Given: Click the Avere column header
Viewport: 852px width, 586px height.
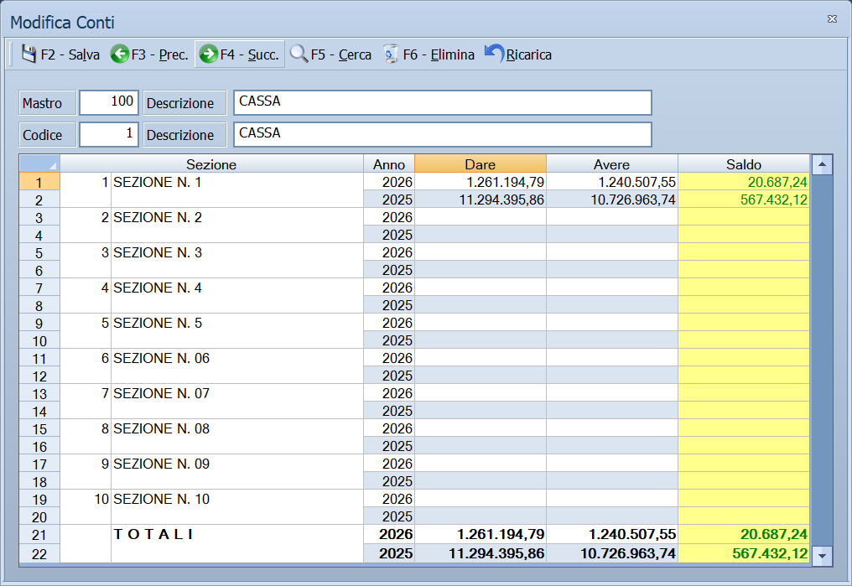Looking at the screenshot, I should [x=612, y=164].
